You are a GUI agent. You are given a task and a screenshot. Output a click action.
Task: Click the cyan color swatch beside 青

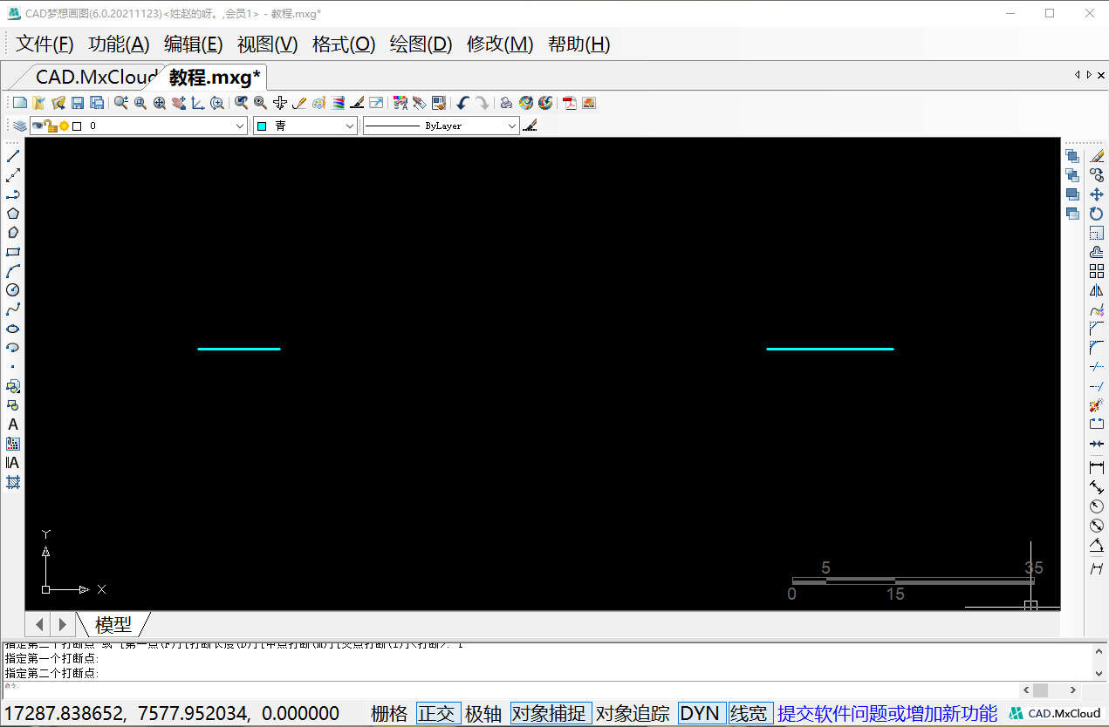[x=262, y=126]
